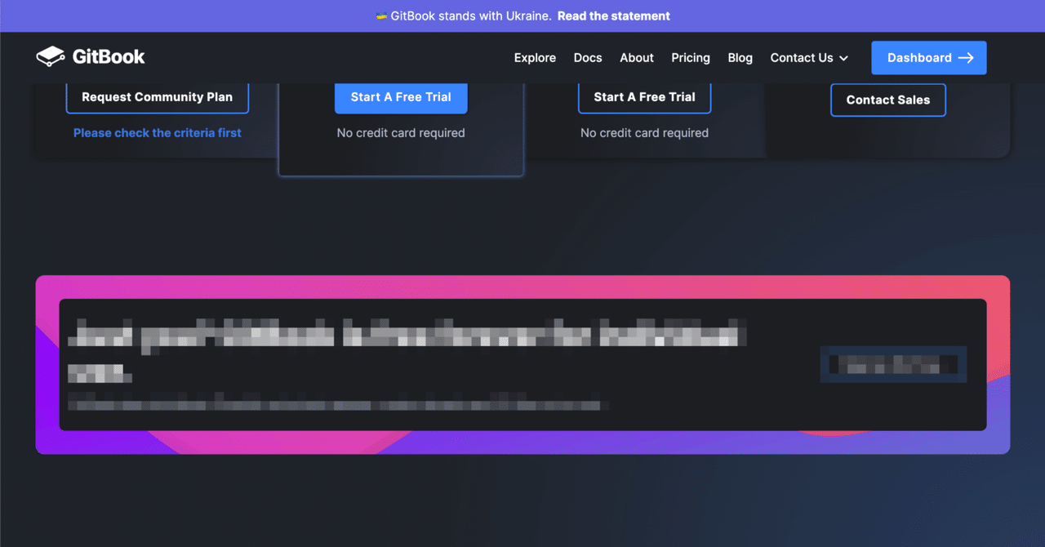Click the GitBook logo icon

point(51,56)
